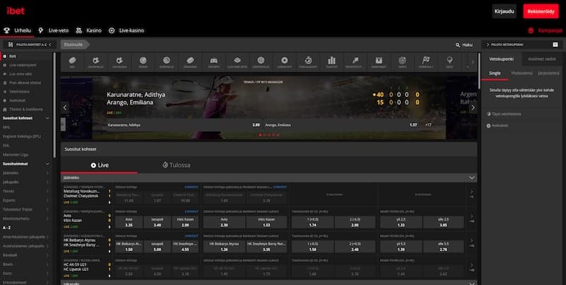Switch to the Live-veto tab
The image size is (566, 285).
point(54,30)
